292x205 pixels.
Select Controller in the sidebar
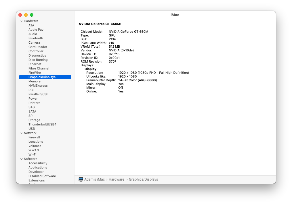36,51
